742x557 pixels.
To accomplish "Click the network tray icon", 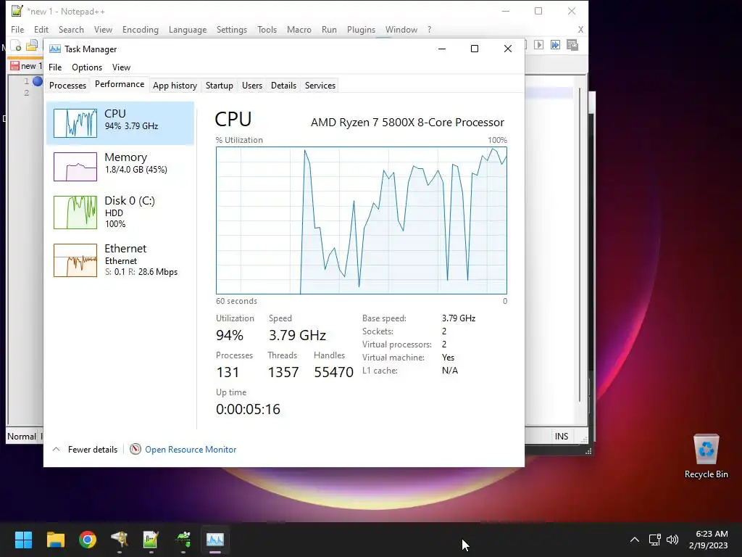I will 654,540.
